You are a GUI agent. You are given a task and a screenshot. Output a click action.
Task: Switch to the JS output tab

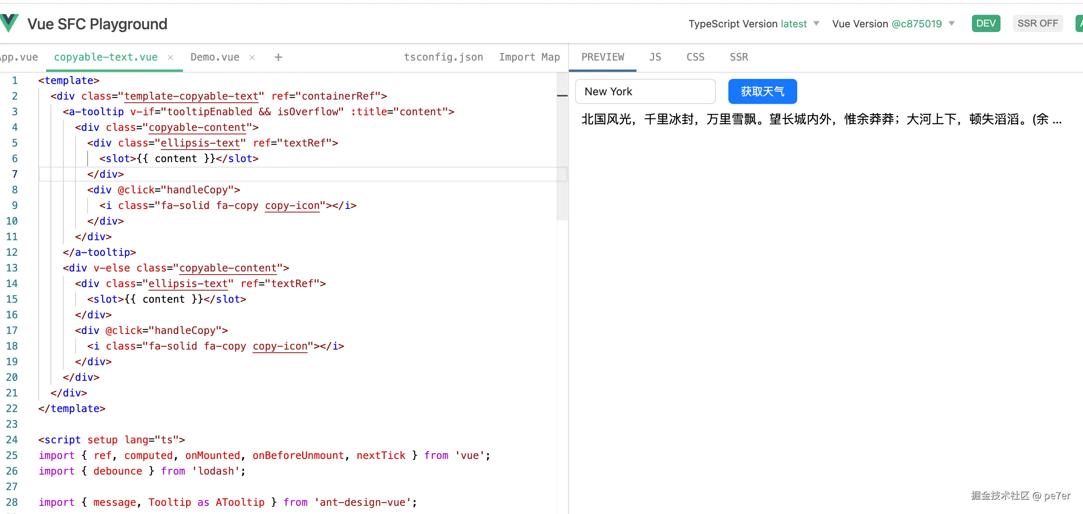click(654, 57)
